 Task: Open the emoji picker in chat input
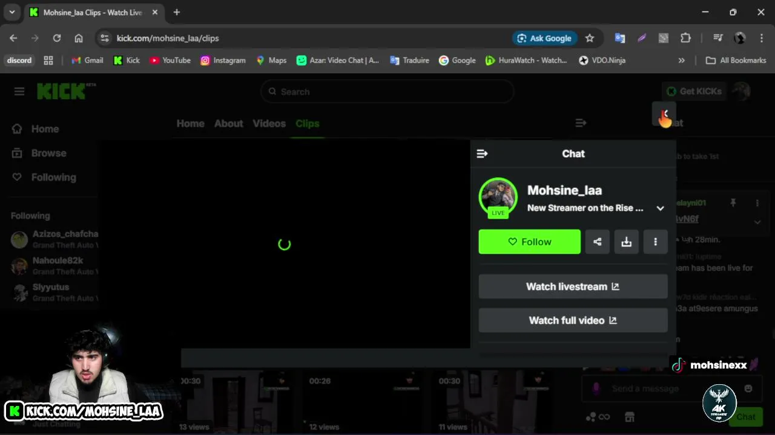coord(748,388)
